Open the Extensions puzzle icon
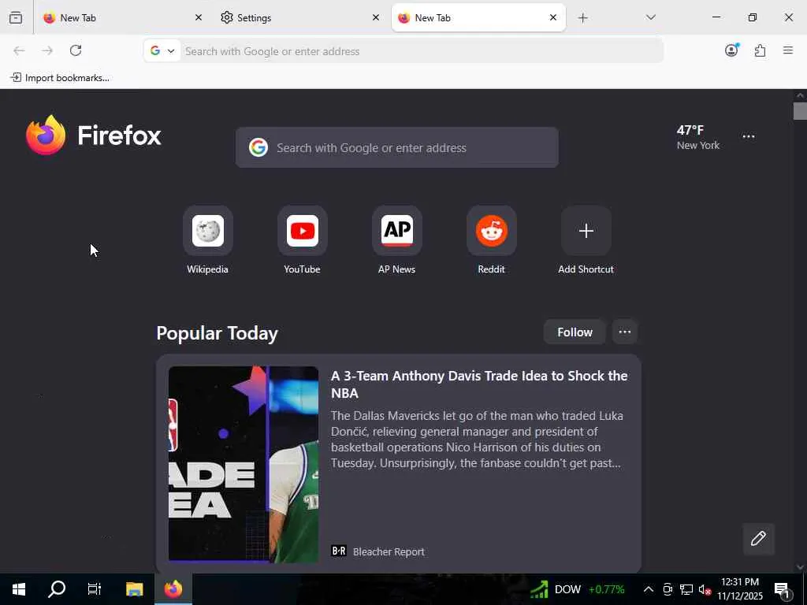This screenshot has width=807, height=605. point(760,50)
